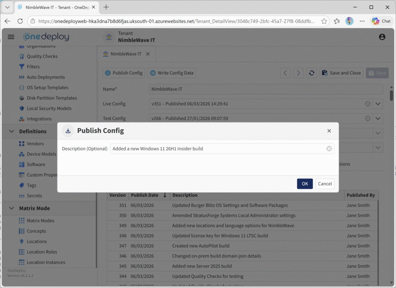
Task: Collapse the Definitions section
Action: 11,131
